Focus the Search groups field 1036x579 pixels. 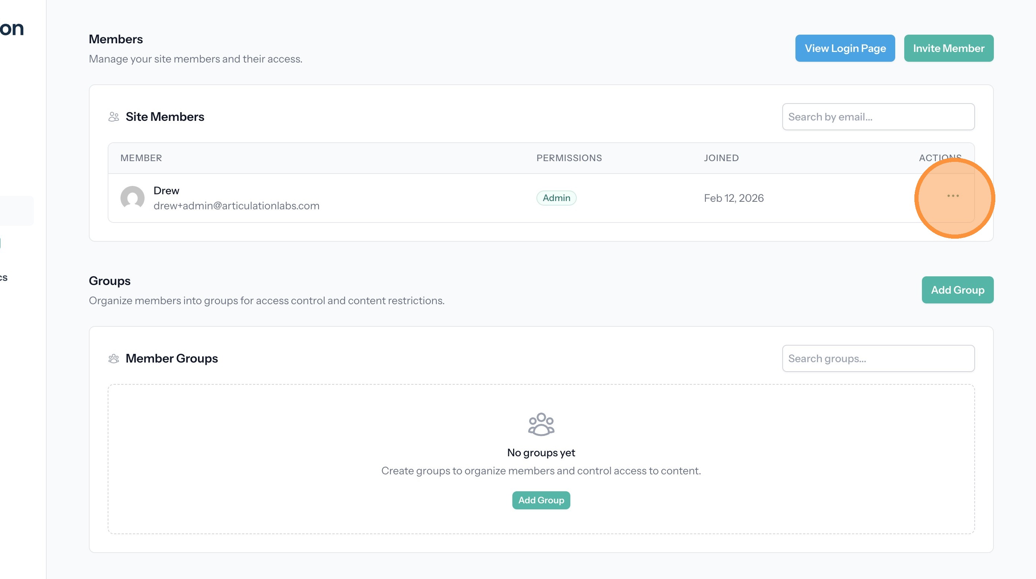(x=878, y=359)
